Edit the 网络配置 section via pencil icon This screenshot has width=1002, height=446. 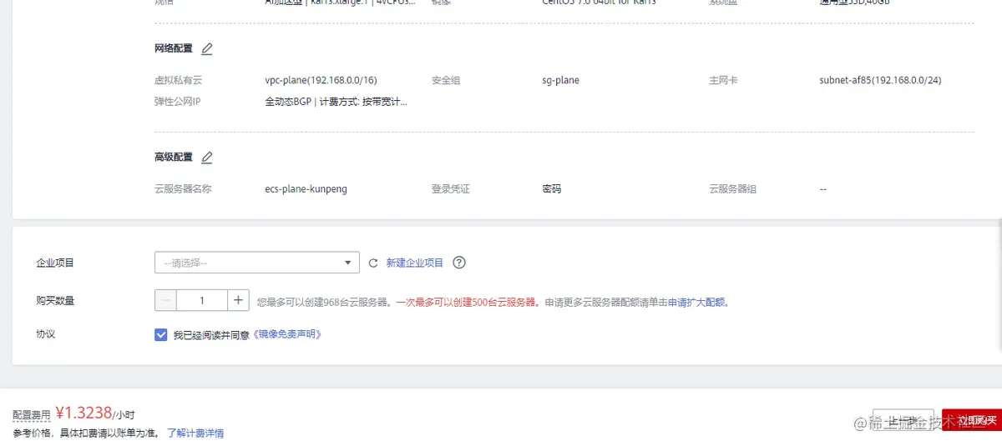point(207,49)
